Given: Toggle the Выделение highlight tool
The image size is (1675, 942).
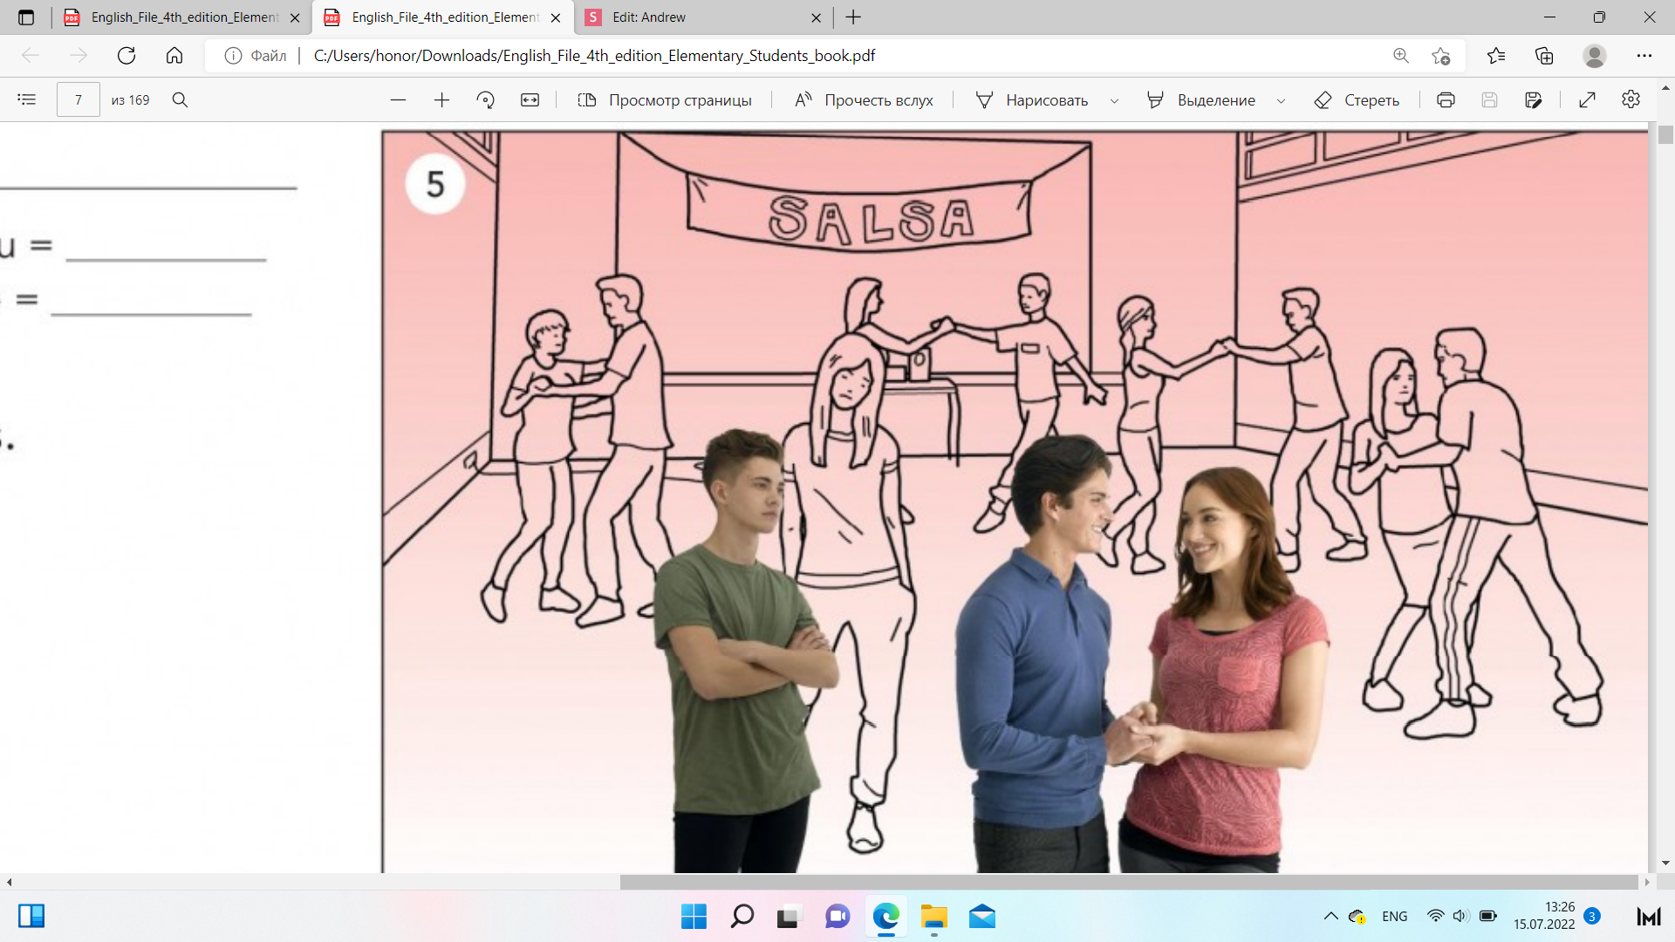Looking at the screenshot, I should coord(1201,99).
